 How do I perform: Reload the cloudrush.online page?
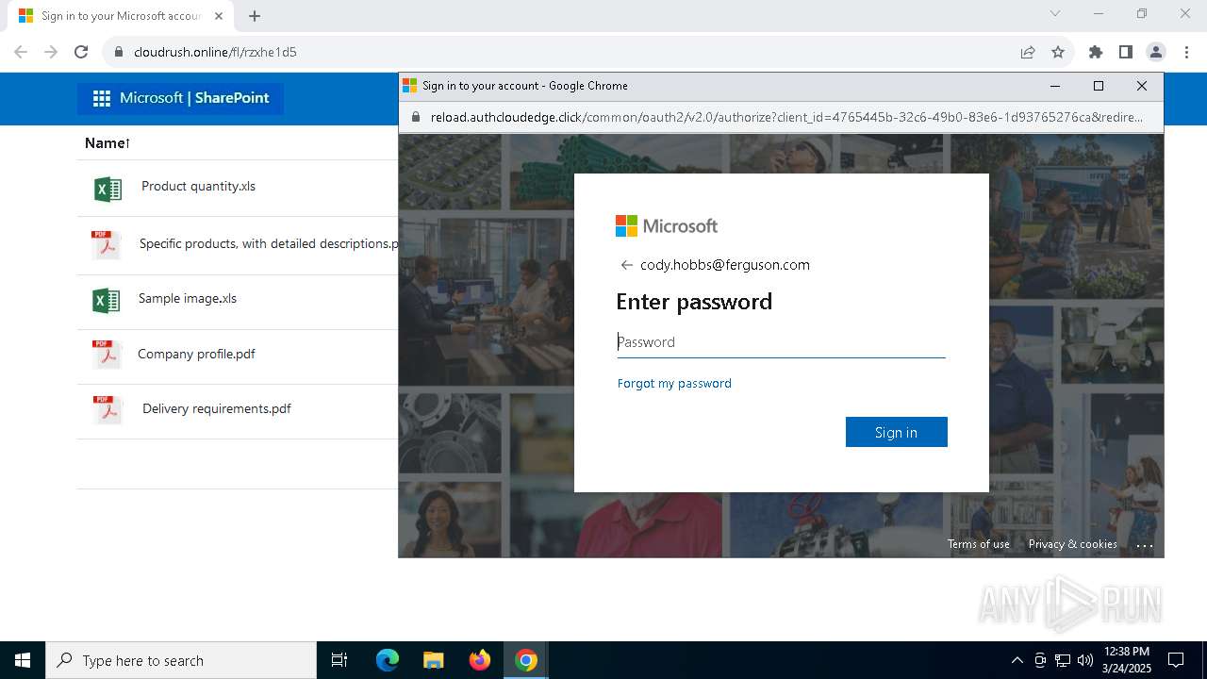(x=81, y=52)
